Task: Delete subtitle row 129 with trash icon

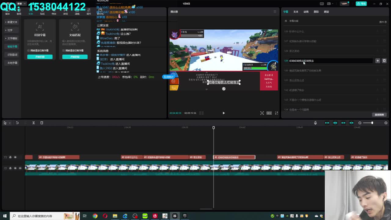Action: pyautogui.click(x=384, y=61)
